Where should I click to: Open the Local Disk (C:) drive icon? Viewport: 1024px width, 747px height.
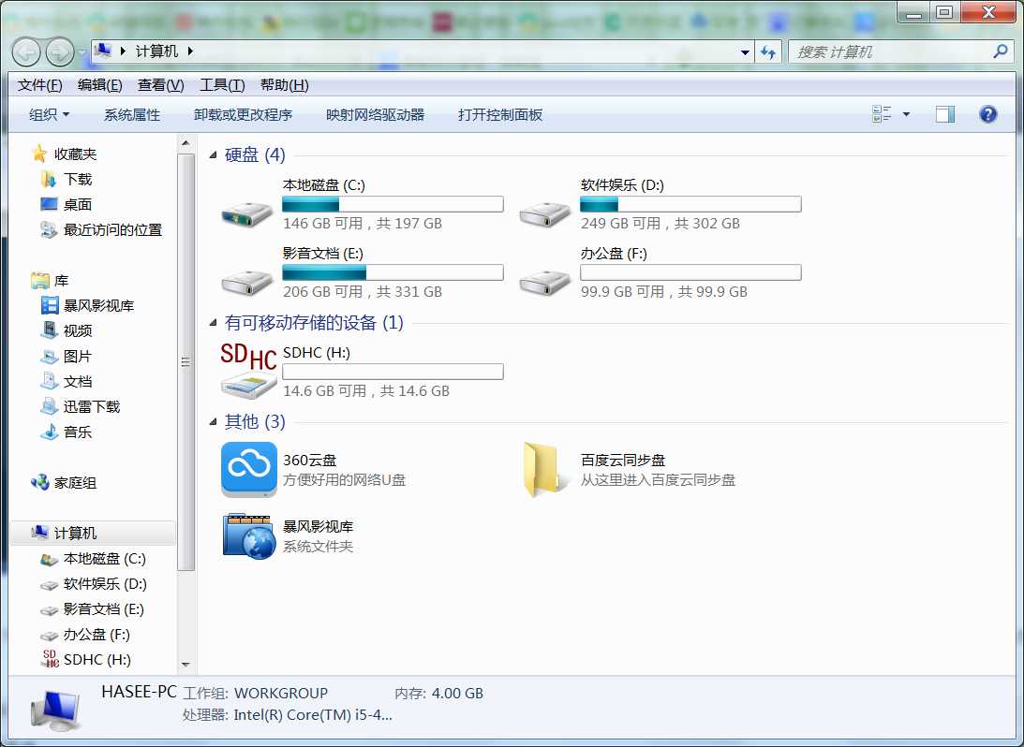click(246, 212)
